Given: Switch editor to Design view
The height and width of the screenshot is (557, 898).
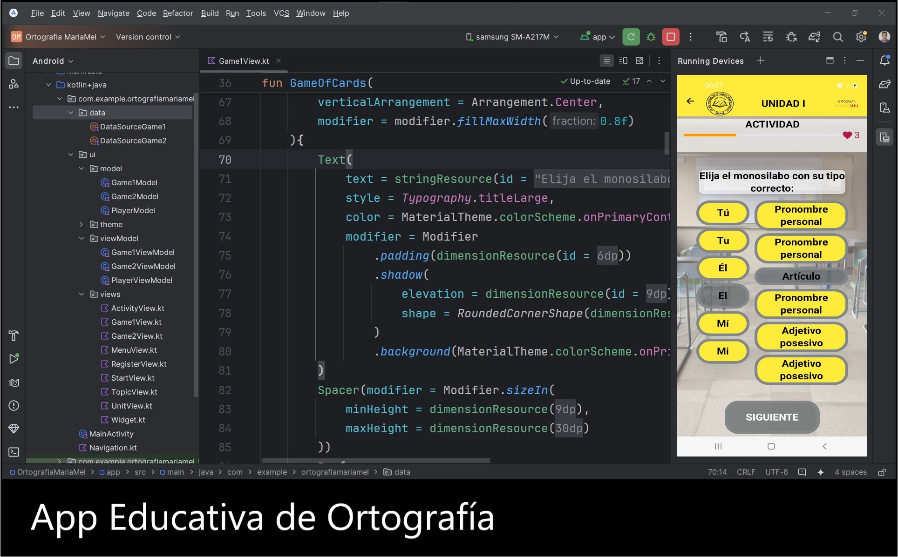Looking at the screenshot, I should point(639,60).
